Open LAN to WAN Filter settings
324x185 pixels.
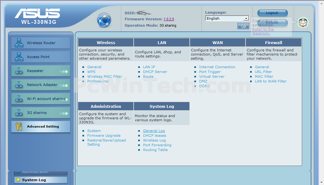pyautogui.click(x=271, y=81)
